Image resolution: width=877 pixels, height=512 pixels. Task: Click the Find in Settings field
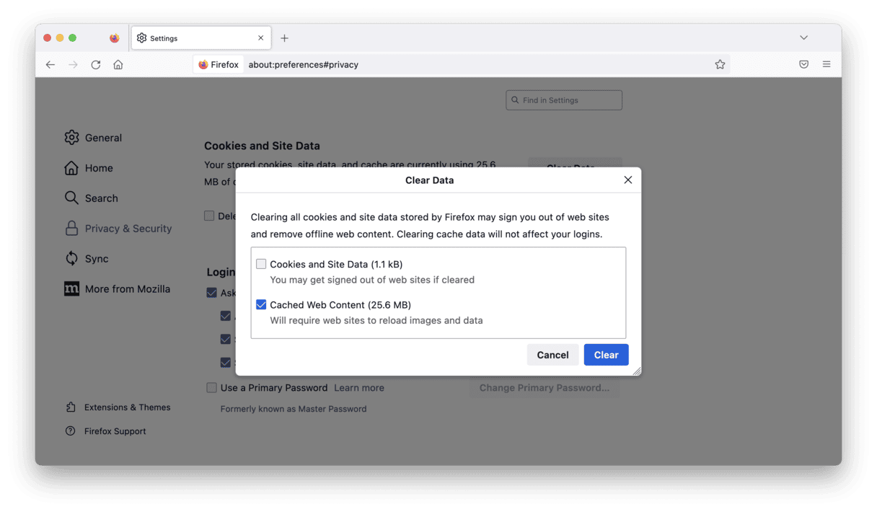[563, 100]
